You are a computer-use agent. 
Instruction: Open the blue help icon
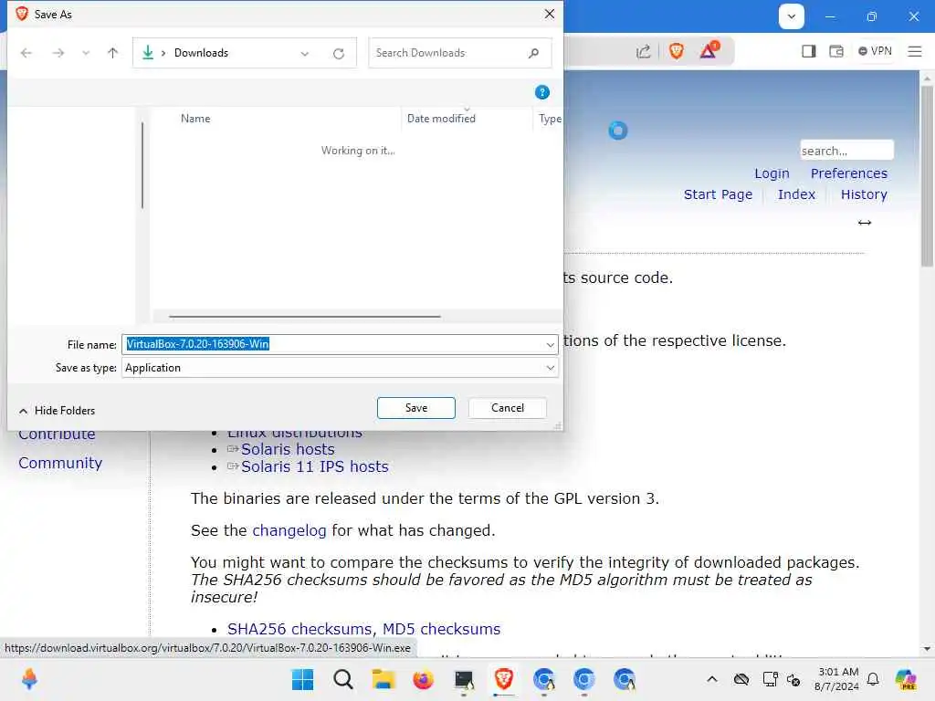click(x=542, y=92)
